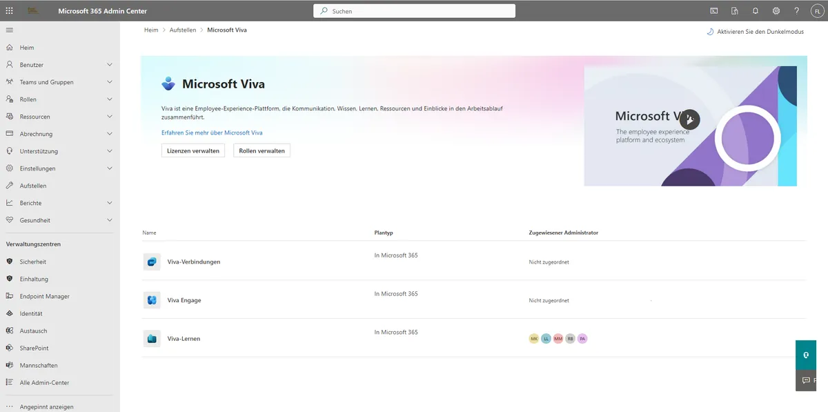828x412 pixels.
Task: Click the Sicherheit shield icon
Action: [10, 262]
